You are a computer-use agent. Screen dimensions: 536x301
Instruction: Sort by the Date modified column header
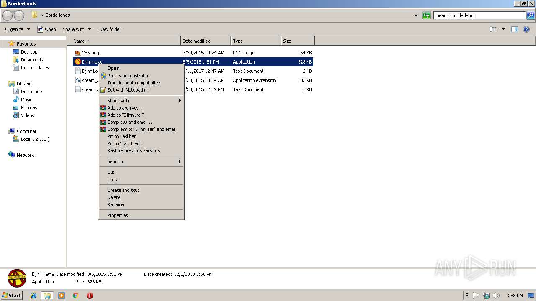[x=206, y=41]
